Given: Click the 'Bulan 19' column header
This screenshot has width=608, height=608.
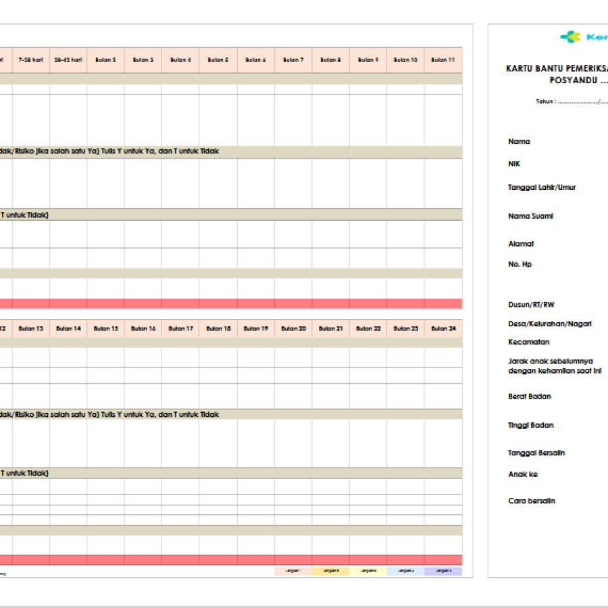Looking at the screenshot, I should [x=256, y=328].
